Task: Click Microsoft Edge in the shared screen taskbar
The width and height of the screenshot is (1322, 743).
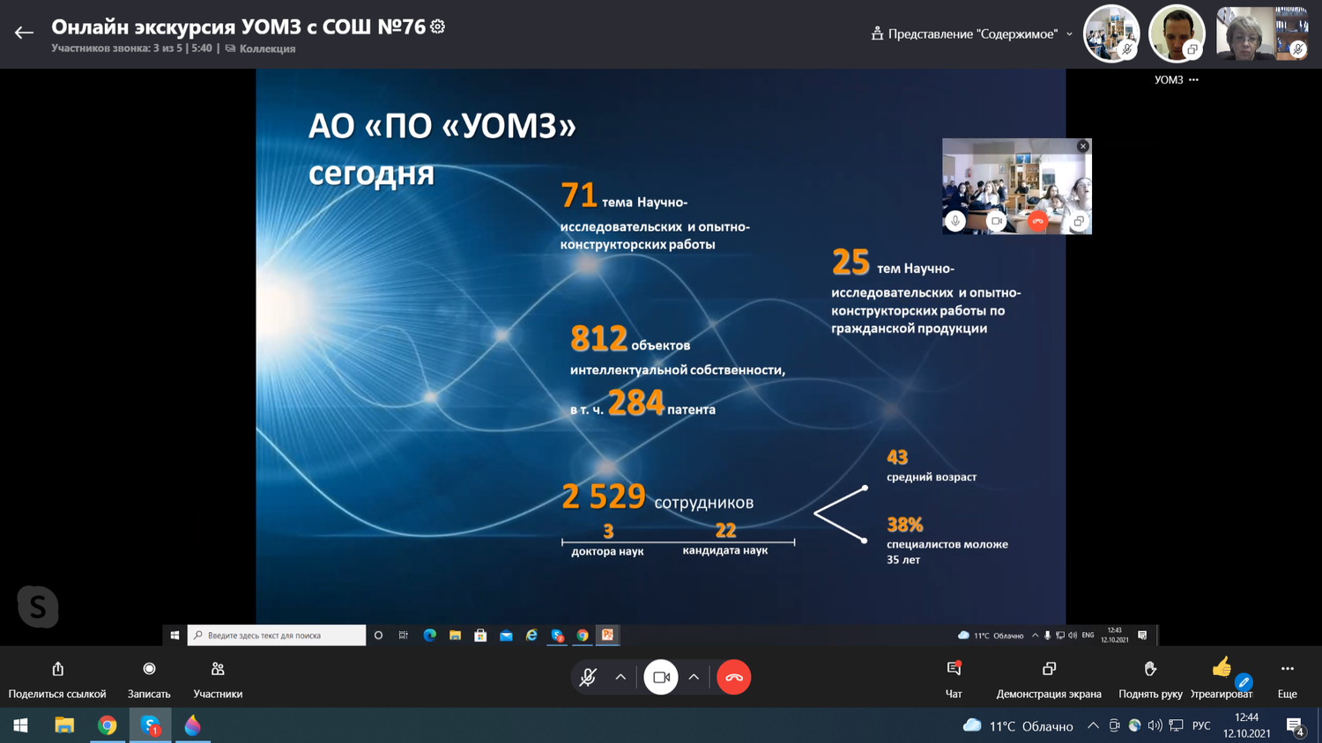Action: click(429, 635)
